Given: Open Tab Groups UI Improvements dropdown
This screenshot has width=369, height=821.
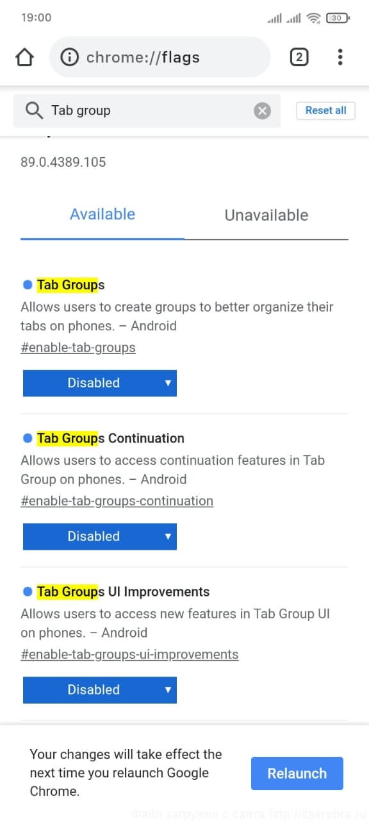Looking at the screenshot, I should [x=100, y=690].
